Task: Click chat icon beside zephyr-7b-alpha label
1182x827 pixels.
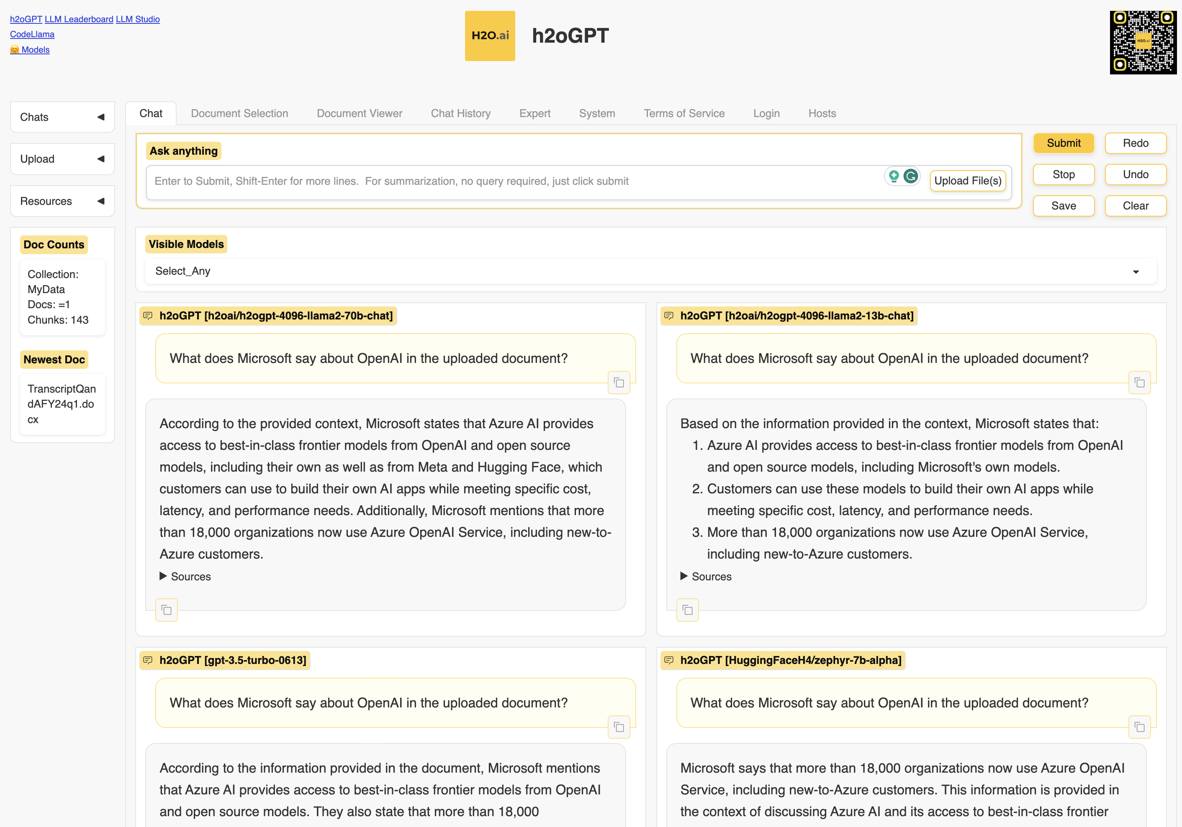Action: 669,660
